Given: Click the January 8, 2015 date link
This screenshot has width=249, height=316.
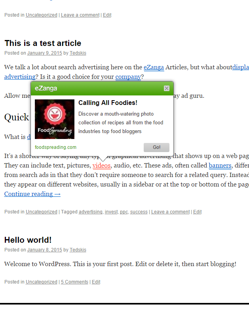Looking at the screenshot, I should (44, 250).
